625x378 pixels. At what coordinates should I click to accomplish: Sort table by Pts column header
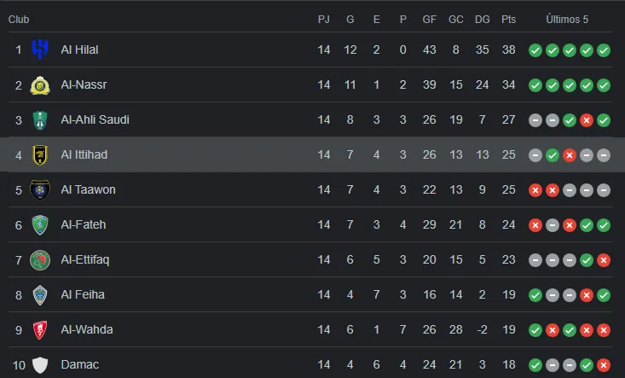[509, 19]
